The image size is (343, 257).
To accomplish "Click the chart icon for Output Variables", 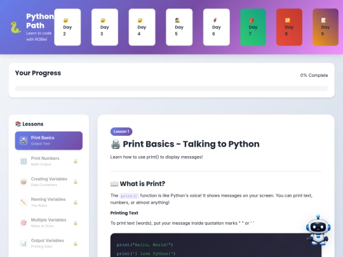I will 24,244.
